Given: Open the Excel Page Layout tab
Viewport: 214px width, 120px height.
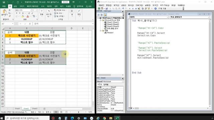Looking at the screenshot, I should 32,6.
